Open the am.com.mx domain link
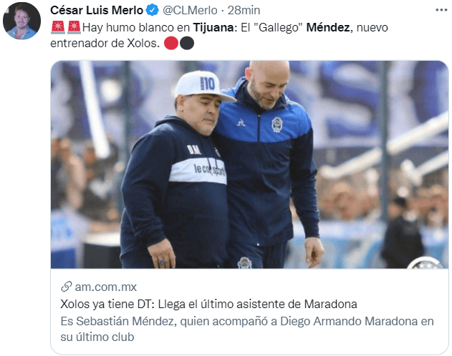This screenshot has height=356, width=452. (x=106, y=287)
